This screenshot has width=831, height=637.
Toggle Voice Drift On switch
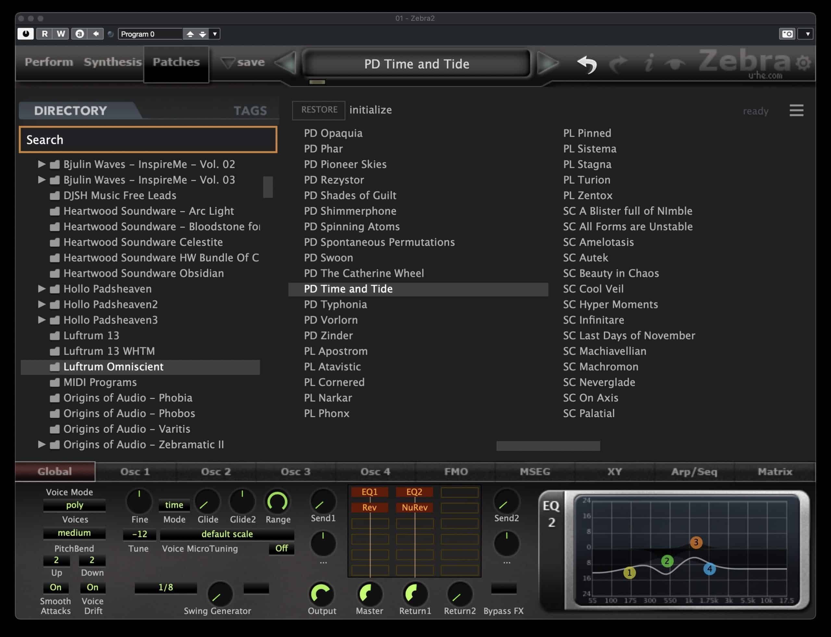pyautogui.click(x=93, y=587)
